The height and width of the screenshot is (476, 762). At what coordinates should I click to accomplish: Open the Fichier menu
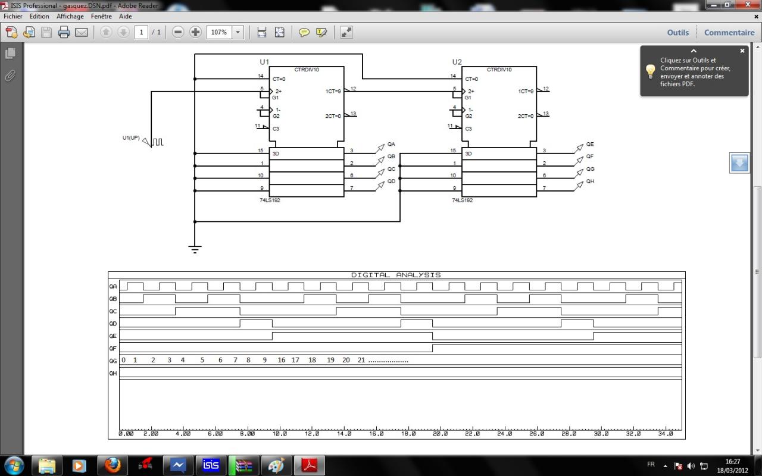tap(13, 16)
